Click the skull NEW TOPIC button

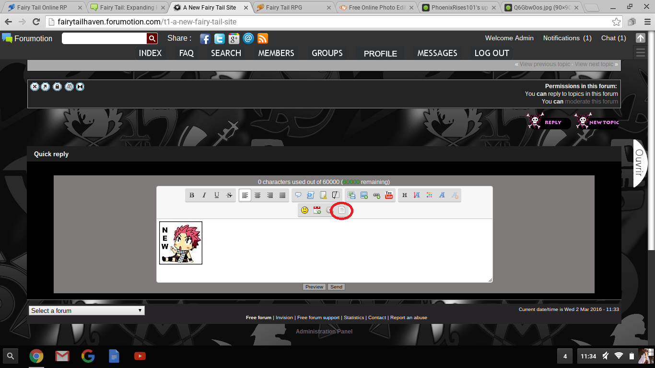597,122
